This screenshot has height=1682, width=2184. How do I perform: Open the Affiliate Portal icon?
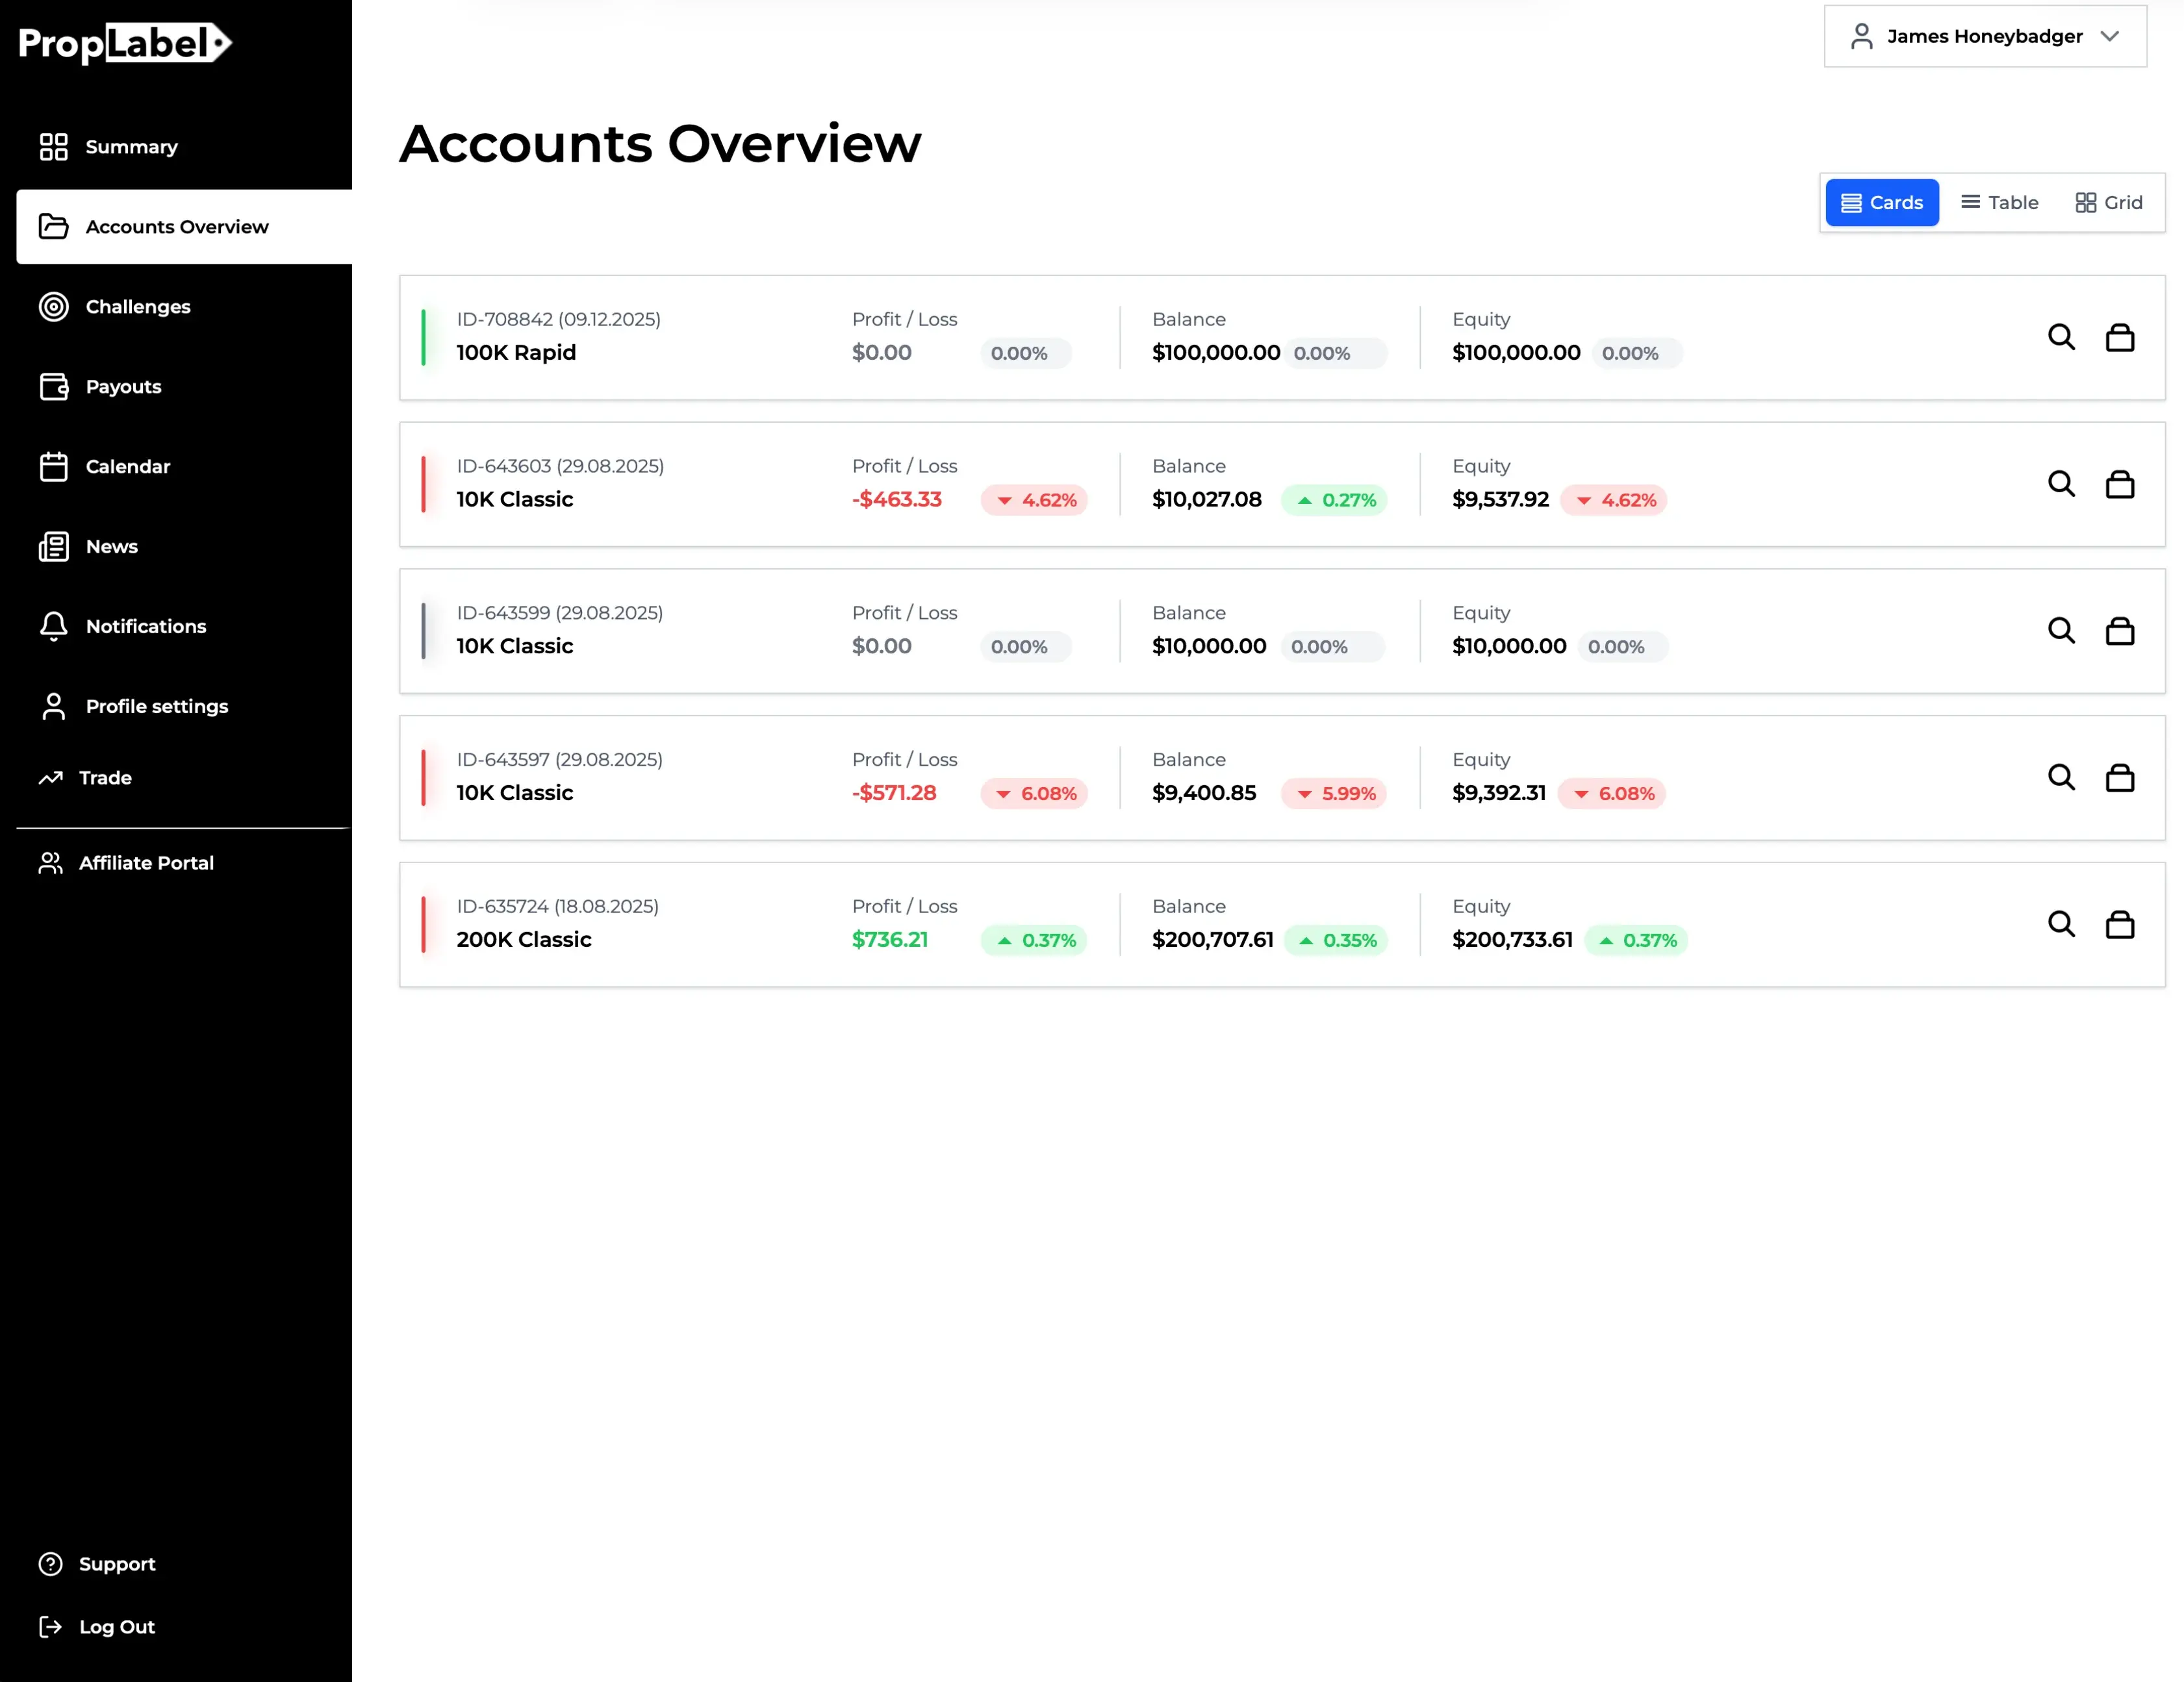tap(50, 862)
